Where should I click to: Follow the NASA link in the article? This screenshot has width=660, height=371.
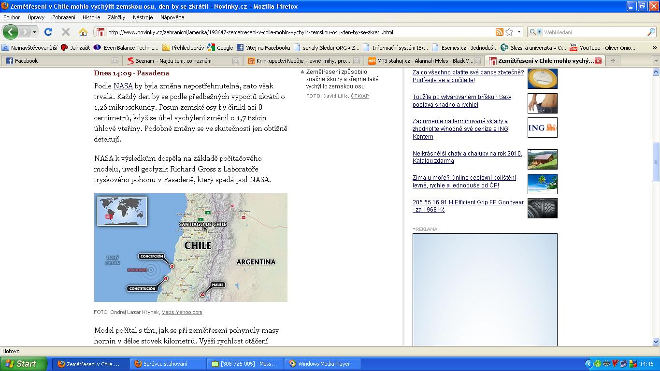pyautogui.click(x=123, y=86)
